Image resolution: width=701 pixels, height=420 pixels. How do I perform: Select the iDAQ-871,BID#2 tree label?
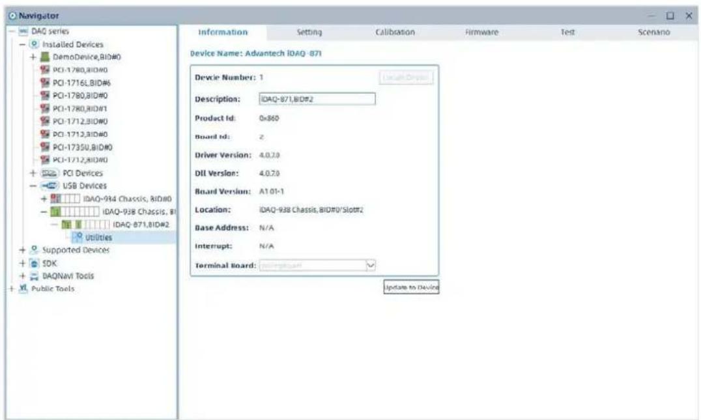[141, 224]
